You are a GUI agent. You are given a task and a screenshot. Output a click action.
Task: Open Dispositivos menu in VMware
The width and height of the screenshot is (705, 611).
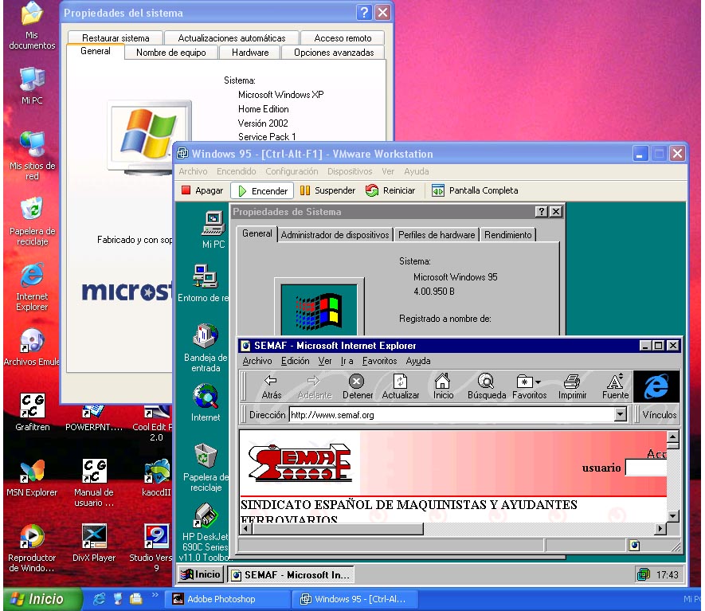coord(350,171)
